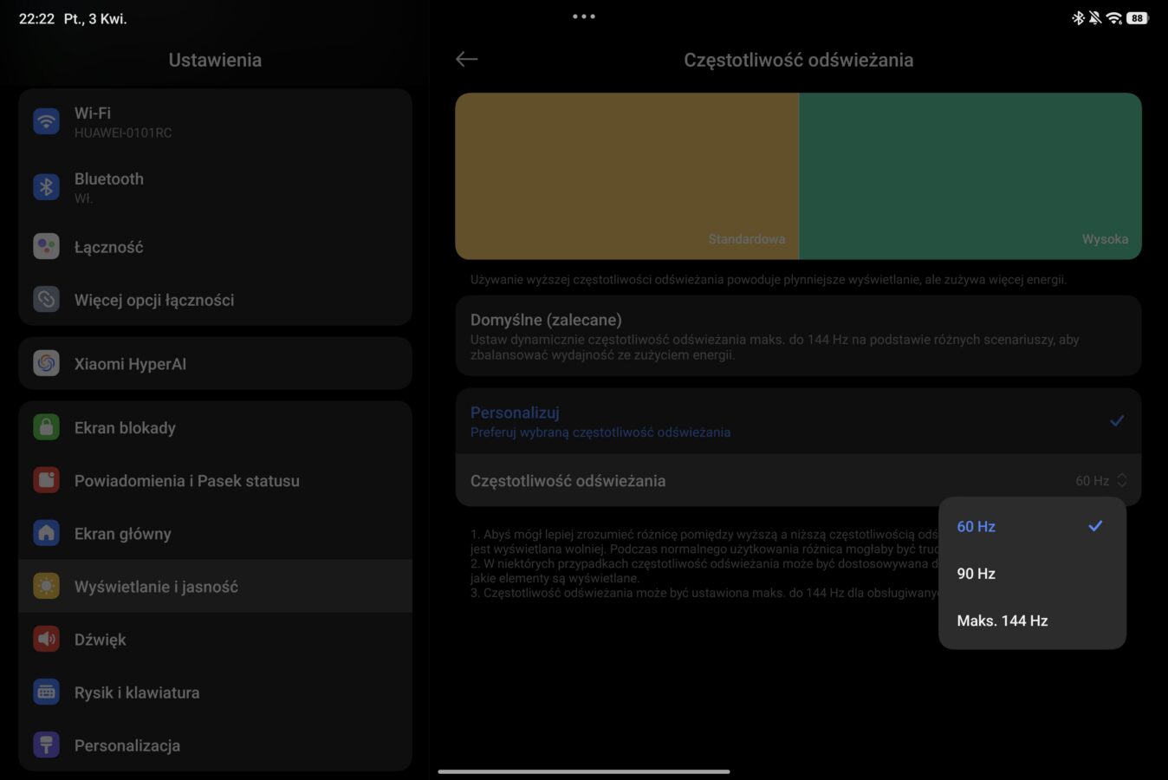
Task: Click the Ekran główny home icon
Action: [x=46, y=533]
